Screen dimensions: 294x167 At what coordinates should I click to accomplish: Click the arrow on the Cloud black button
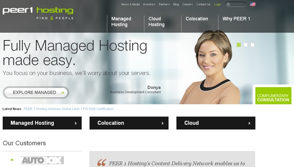[249, 123]
